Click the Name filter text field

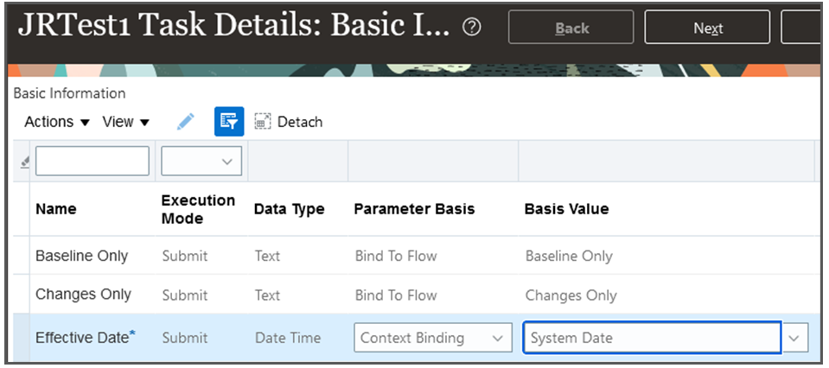[x=92, y=161]
